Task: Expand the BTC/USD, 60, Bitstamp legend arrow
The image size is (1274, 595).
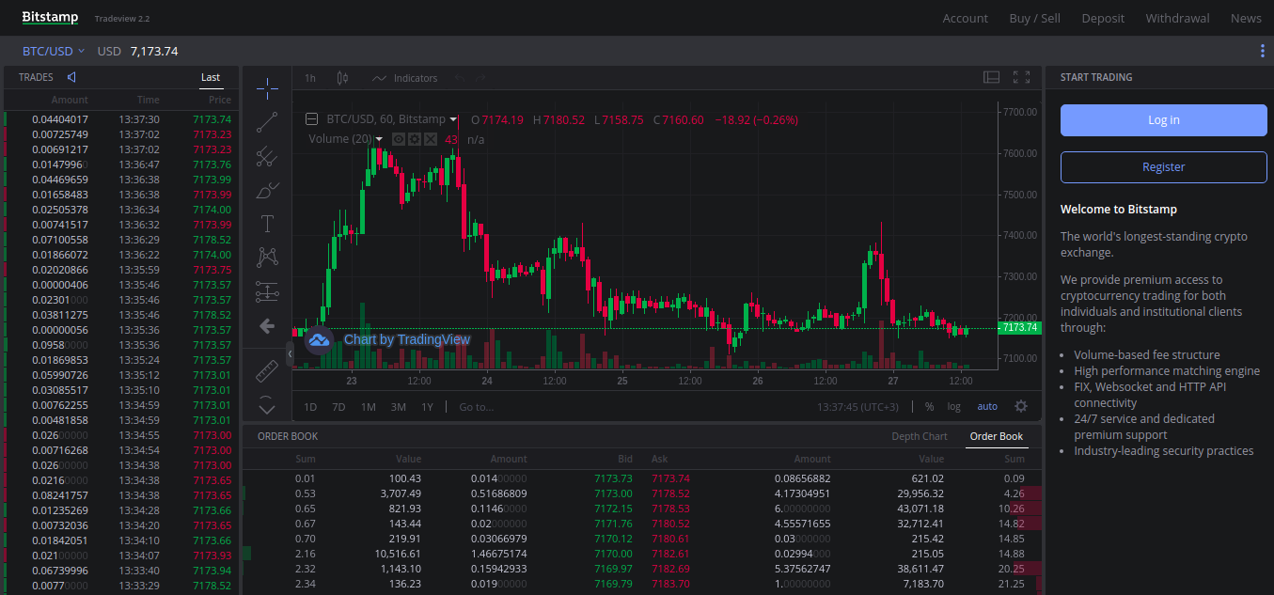Action: click(453, 119)
